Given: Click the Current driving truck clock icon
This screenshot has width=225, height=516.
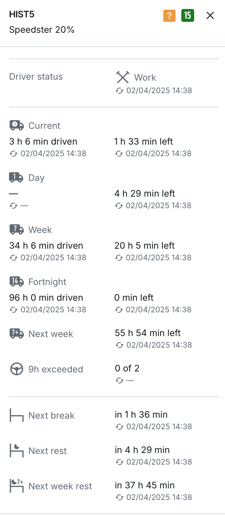Looking at the screenshot, I should click(x=16, y=125).
